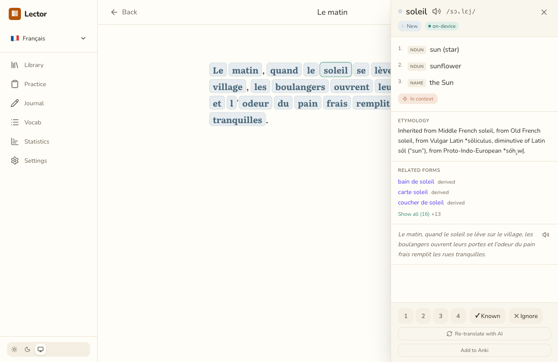This screenshot has width=558, height=362.
Task: Select the word 'Le' at text start
Action: pyautogui.click(x=218, y=70)
